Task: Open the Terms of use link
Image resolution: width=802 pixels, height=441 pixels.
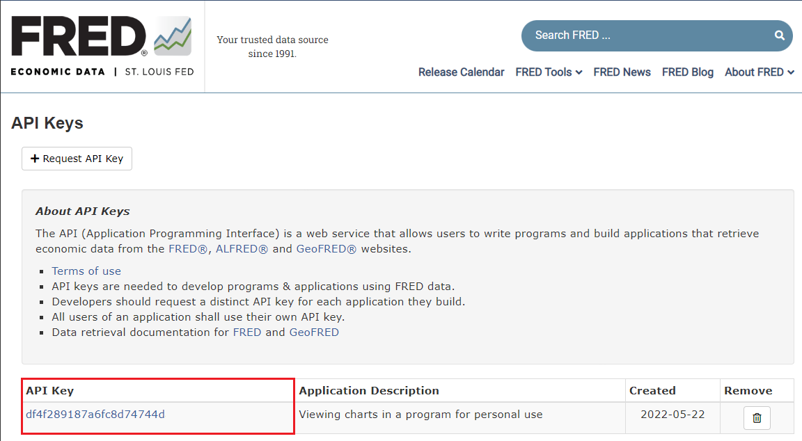Action: [86, 271]
